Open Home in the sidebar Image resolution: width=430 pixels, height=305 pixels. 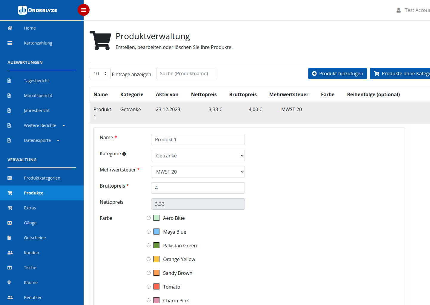[30, 28]
